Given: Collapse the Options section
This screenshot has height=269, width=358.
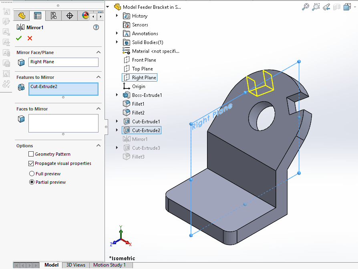Looking at the screenshot, I should click(x=99, y=145).
